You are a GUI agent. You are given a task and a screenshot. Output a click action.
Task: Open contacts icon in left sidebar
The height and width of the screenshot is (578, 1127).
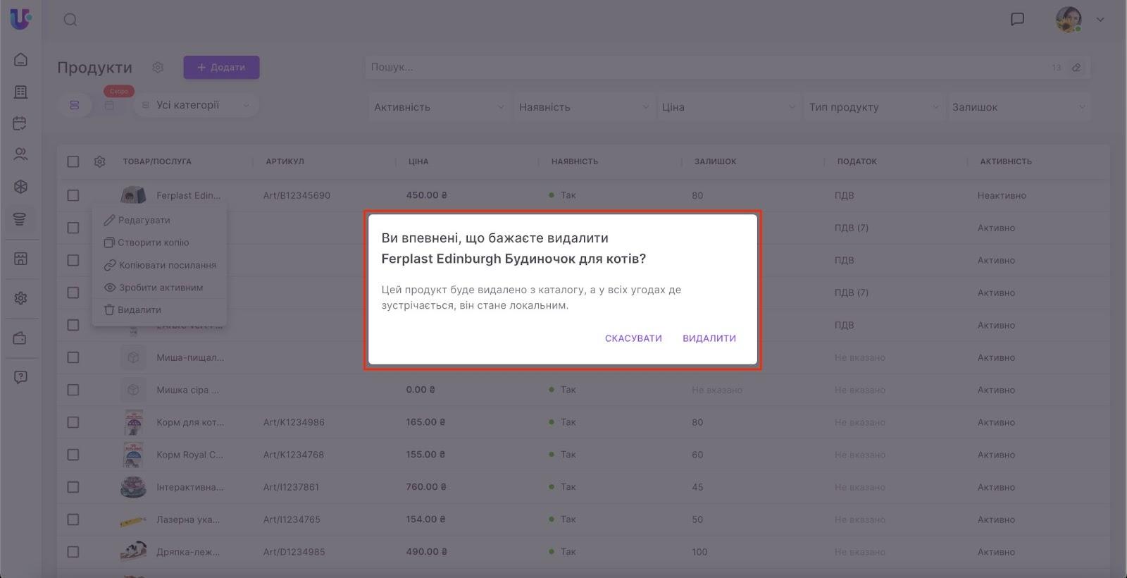[x=20, y=154]
